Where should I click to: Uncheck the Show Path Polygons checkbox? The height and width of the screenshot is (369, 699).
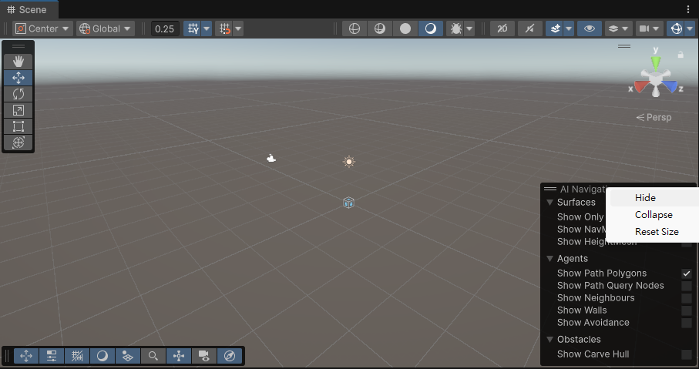pyautogui.click(x=686, y=273)
